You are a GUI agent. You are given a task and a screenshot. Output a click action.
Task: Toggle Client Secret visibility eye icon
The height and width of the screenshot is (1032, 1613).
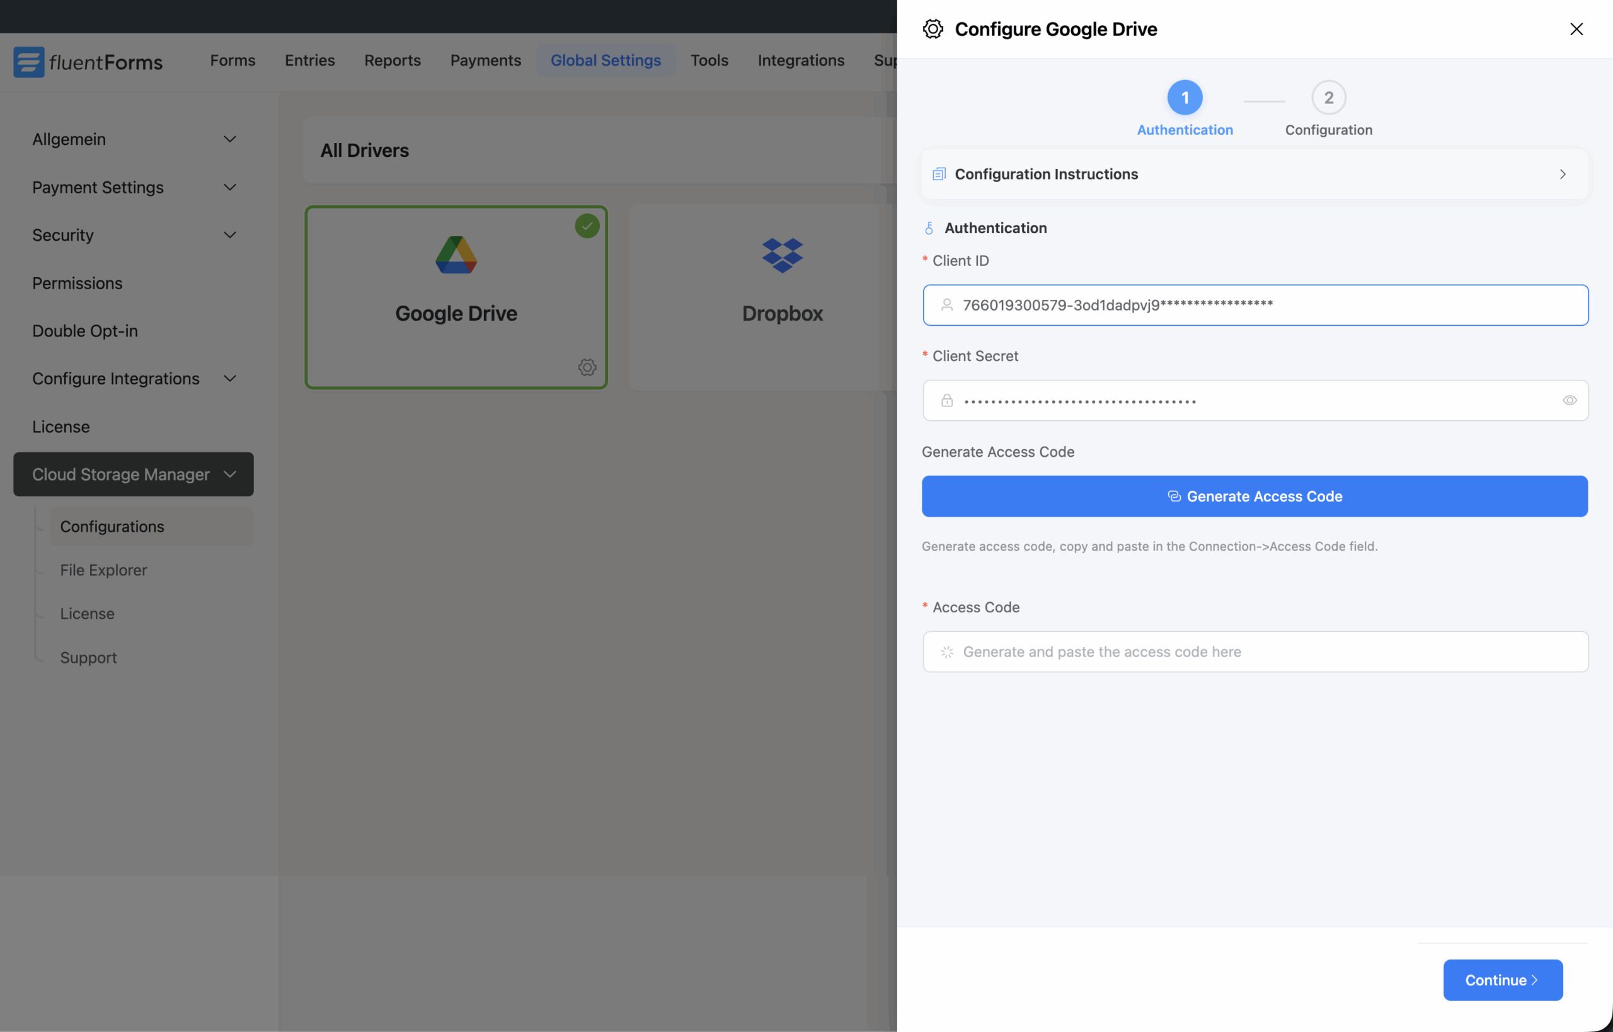1569,401
